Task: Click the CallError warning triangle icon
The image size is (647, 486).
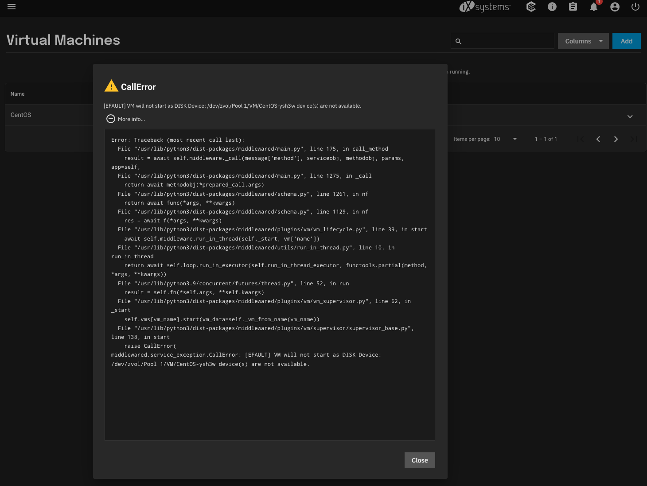Action: pyautogui.click(x=111, y=86)
